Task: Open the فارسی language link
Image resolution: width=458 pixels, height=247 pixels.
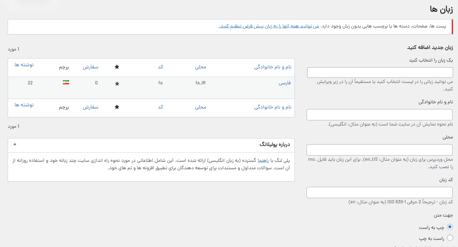Action: pyautogui.click(x=285, y=83)
